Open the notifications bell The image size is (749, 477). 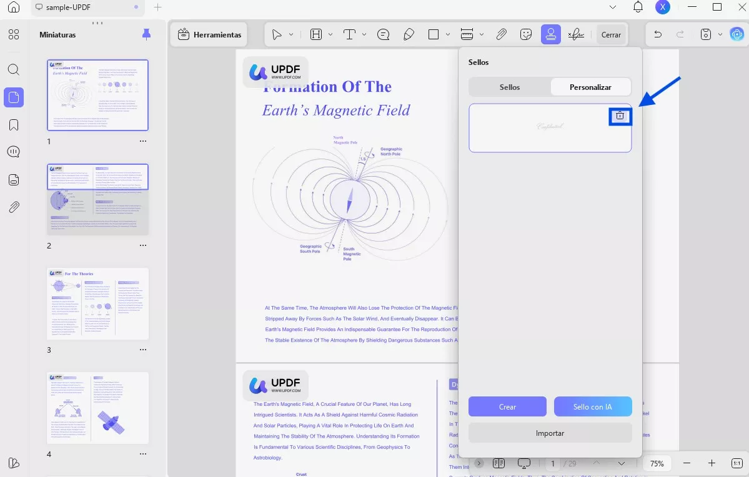point(638,7)
